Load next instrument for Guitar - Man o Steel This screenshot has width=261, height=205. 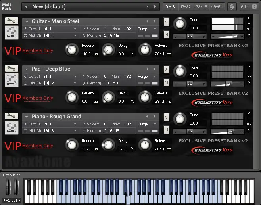click(x=155, y=21)
